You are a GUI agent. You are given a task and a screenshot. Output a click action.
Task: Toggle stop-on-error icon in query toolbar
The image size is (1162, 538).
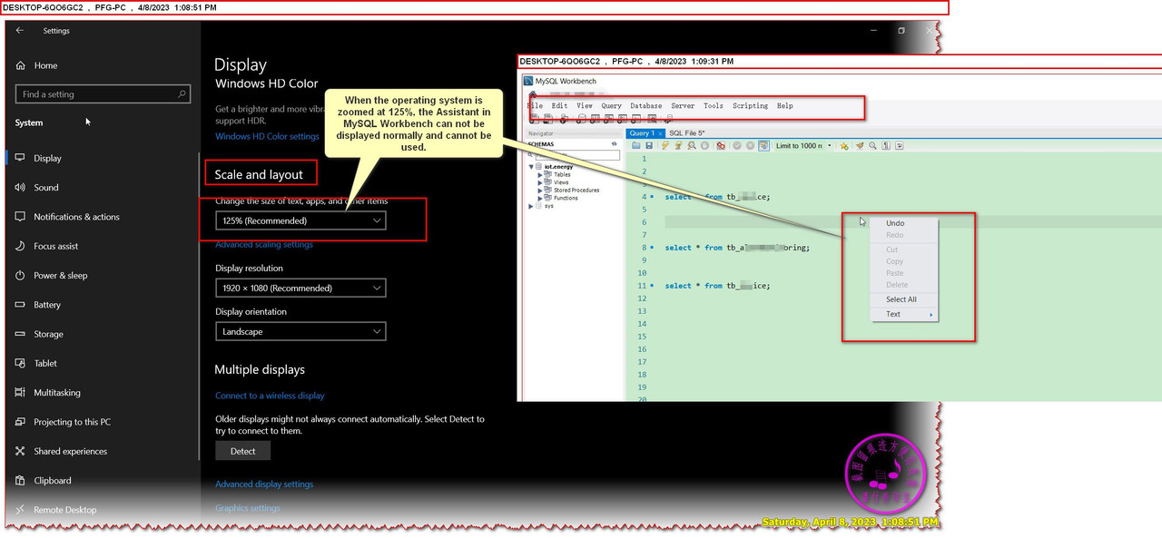click(721, 145)
